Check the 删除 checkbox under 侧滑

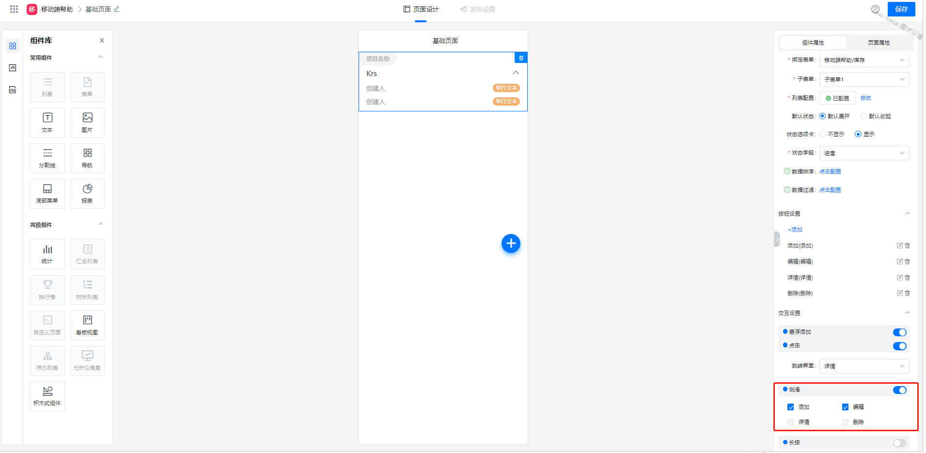(845, 422)
